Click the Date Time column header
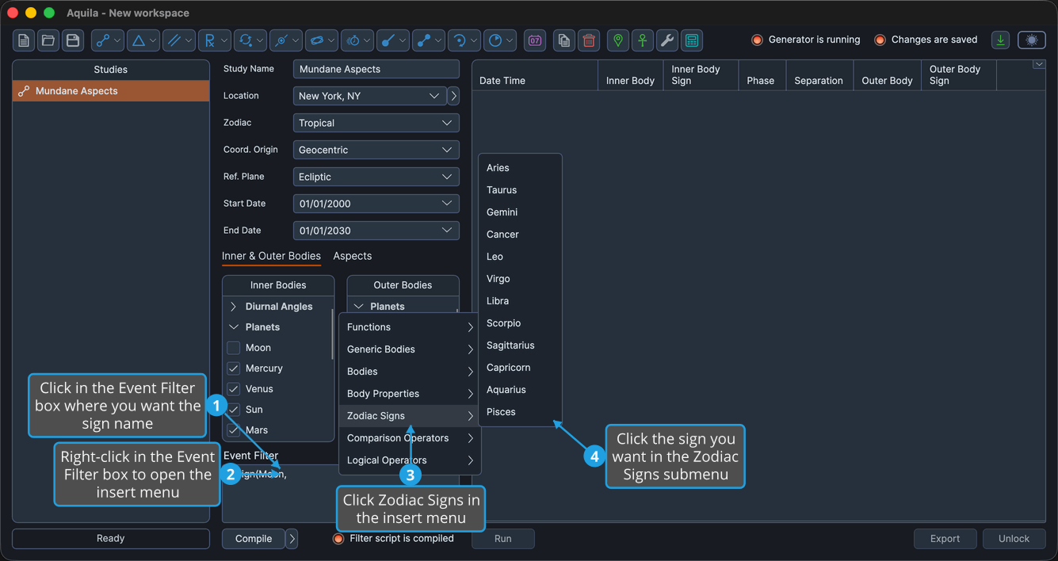The height and width of the screenshot is (561, 1058). click(x=535, y=75)
